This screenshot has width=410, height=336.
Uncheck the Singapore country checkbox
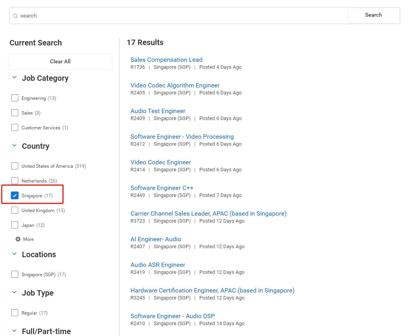click(x=15, y=195)
